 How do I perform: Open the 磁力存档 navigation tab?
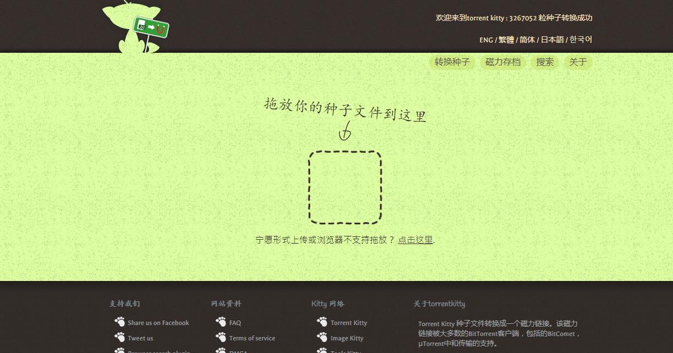pos(503,62)
